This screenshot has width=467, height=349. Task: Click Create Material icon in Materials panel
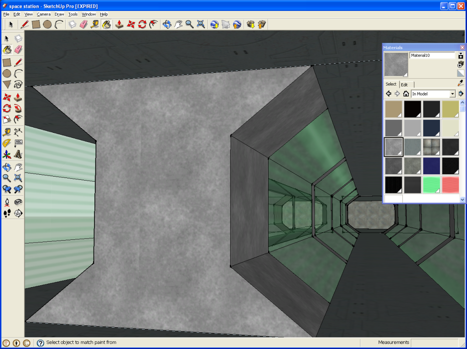(x=461, y=64)
